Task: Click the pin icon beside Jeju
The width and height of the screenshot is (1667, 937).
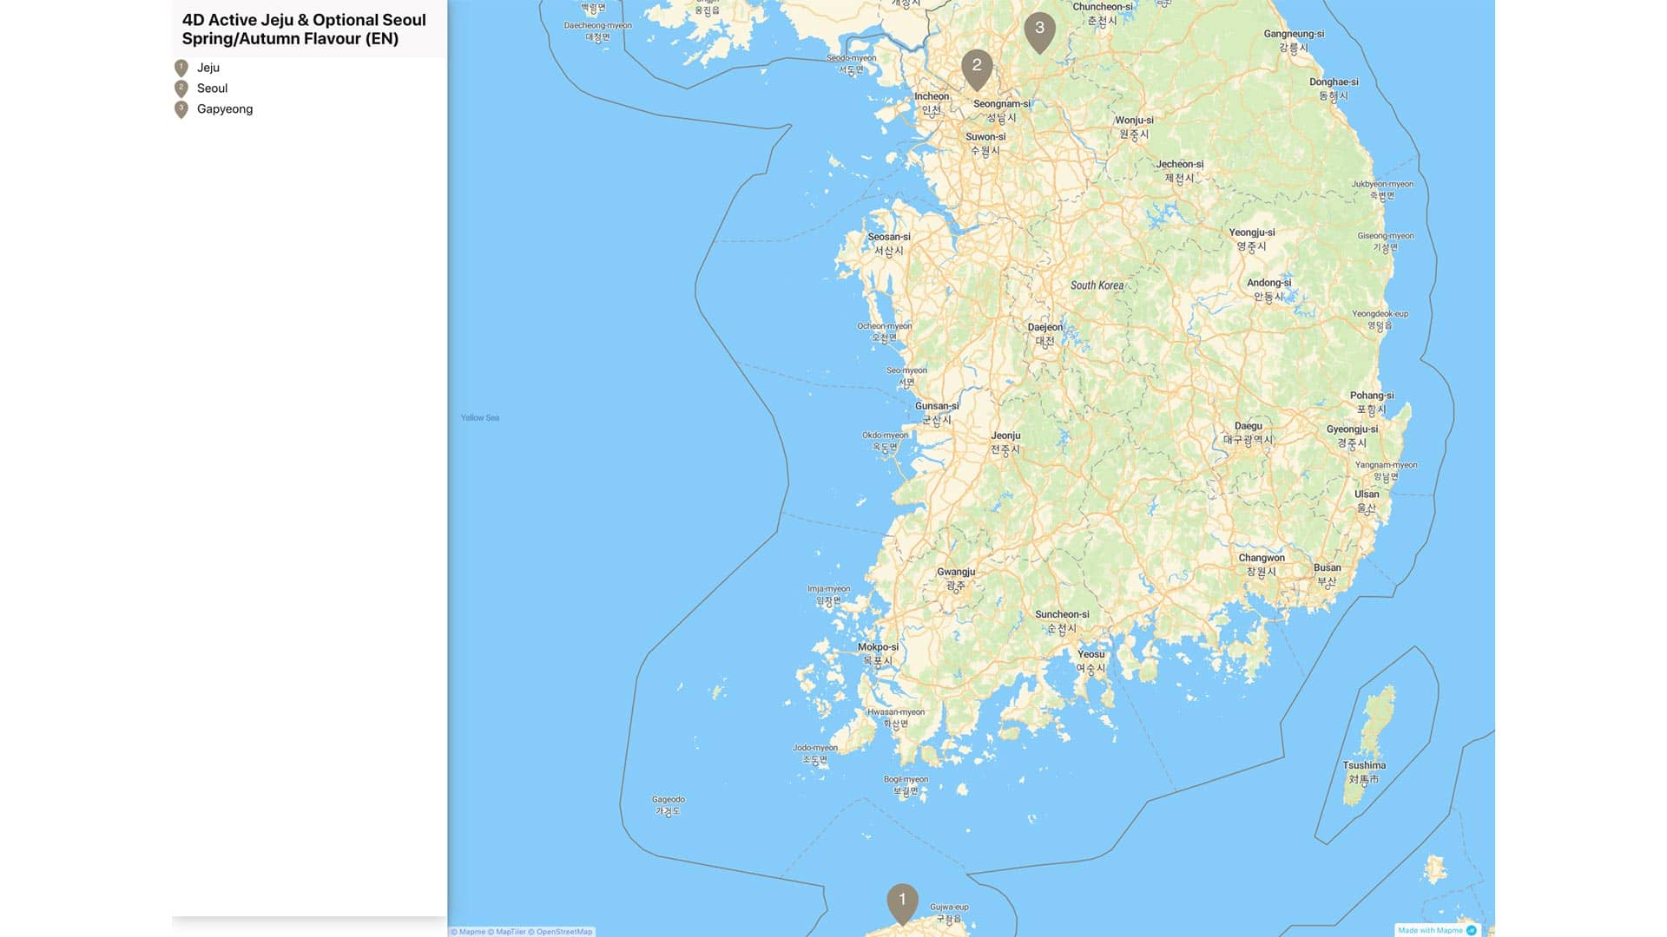Action: [181, 68]
